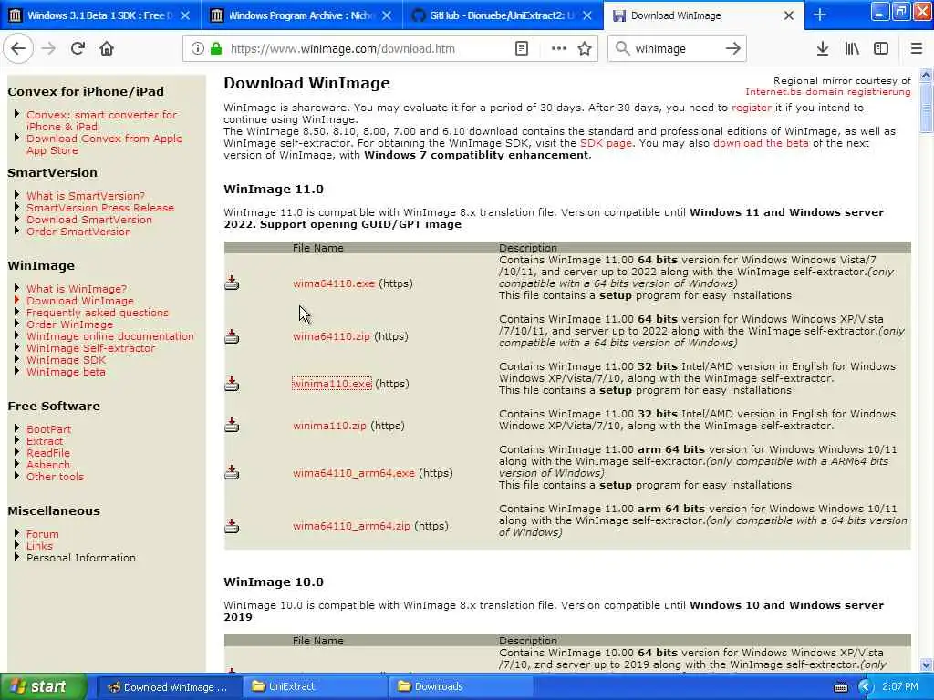Click download icon beside winima110.exe
The image size is (934, 700).
click(232, 384)
